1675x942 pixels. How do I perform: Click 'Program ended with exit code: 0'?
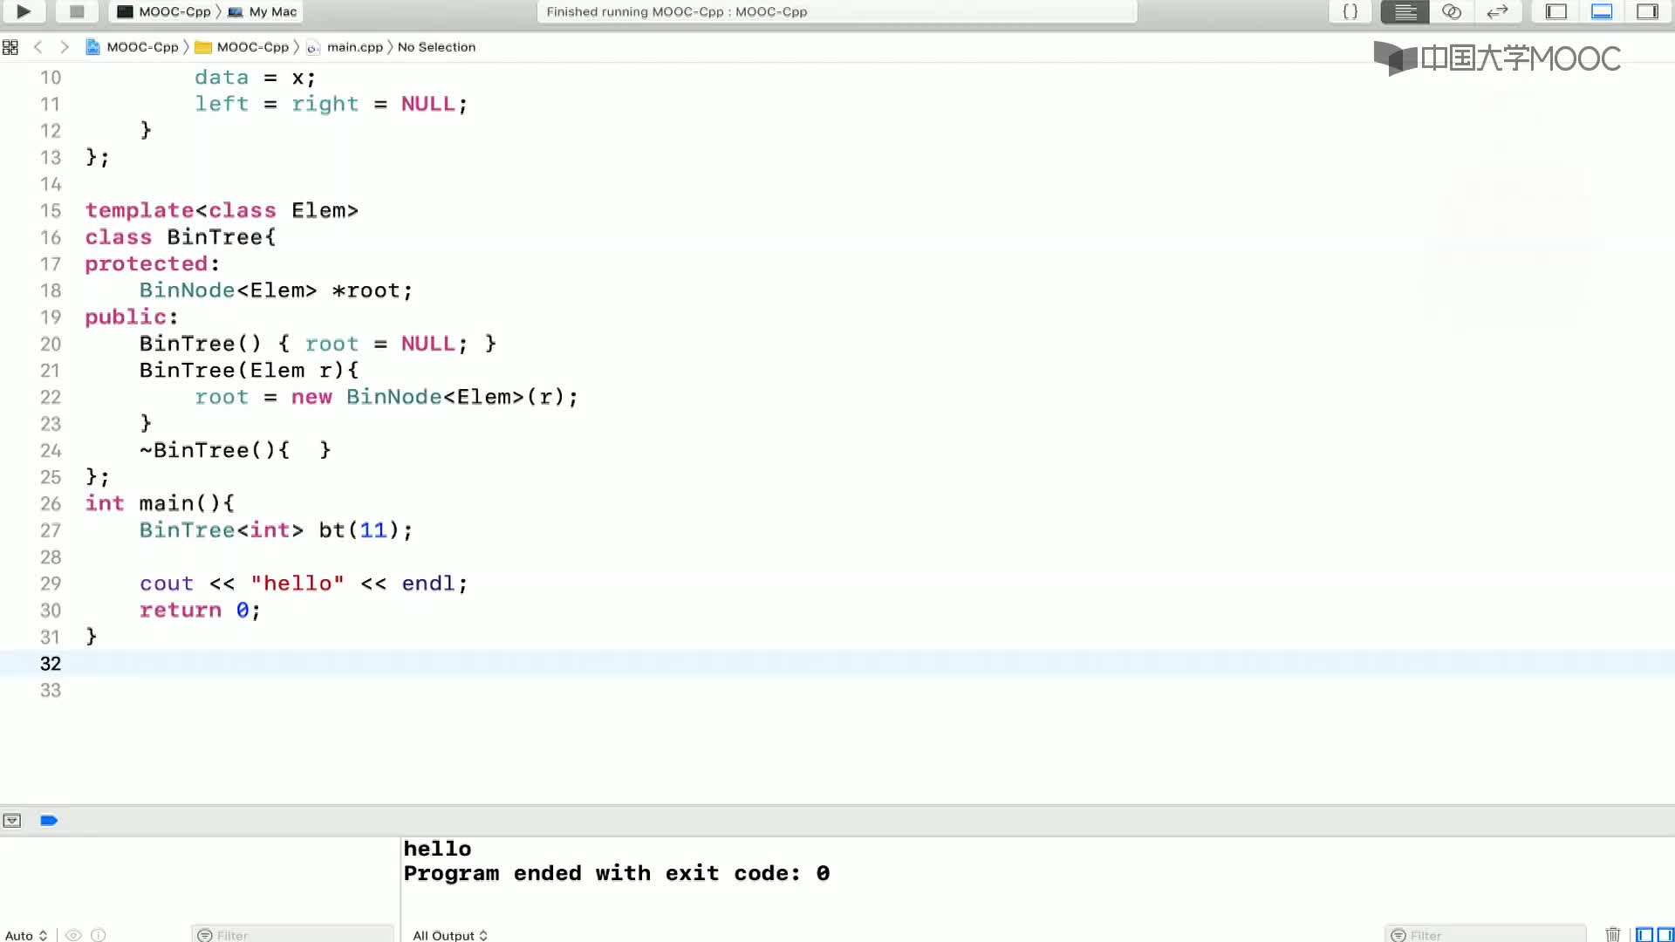[617, 873]
